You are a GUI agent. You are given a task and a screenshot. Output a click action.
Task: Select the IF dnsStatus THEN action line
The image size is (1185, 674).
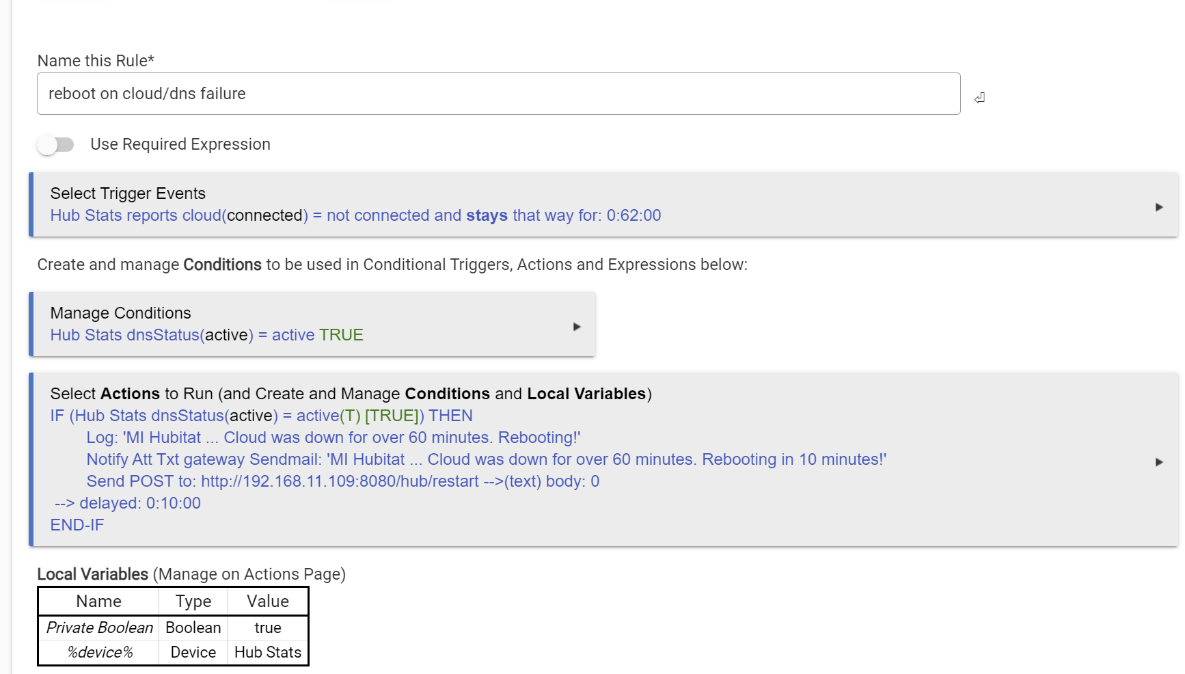click(261, 416)
